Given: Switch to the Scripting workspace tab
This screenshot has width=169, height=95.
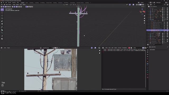Looking at the screenshot, I should tap(87, 3).
